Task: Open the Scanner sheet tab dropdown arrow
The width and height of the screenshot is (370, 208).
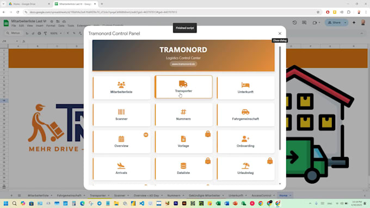Action: coord(128,196)
